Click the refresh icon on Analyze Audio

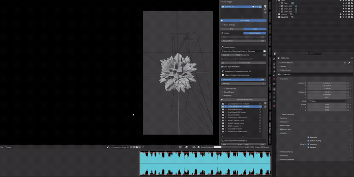(x=222, y=63)
